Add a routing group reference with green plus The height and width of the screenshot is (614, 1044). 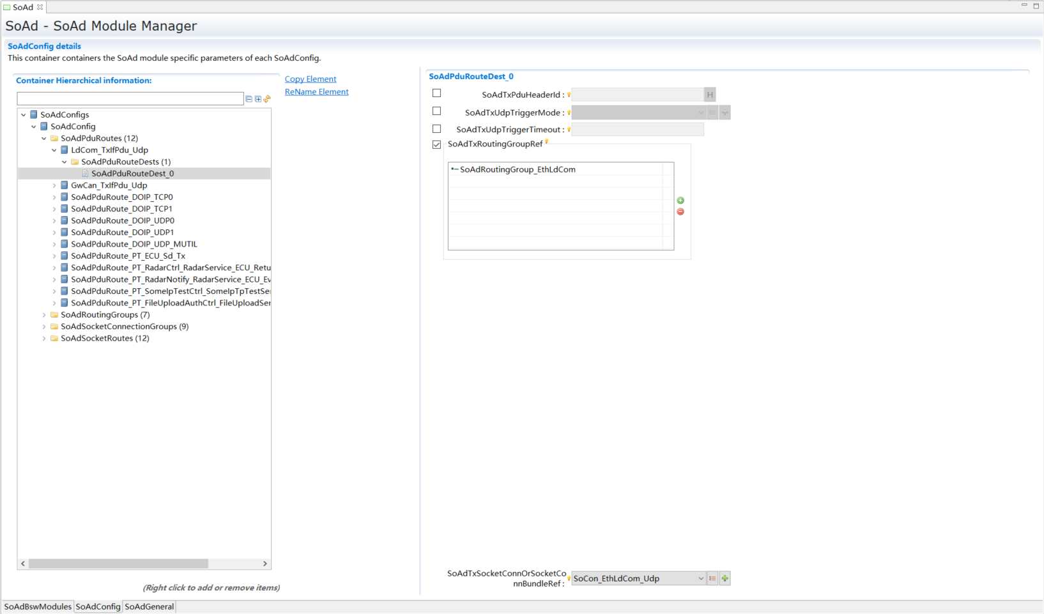tap(680, 201)
